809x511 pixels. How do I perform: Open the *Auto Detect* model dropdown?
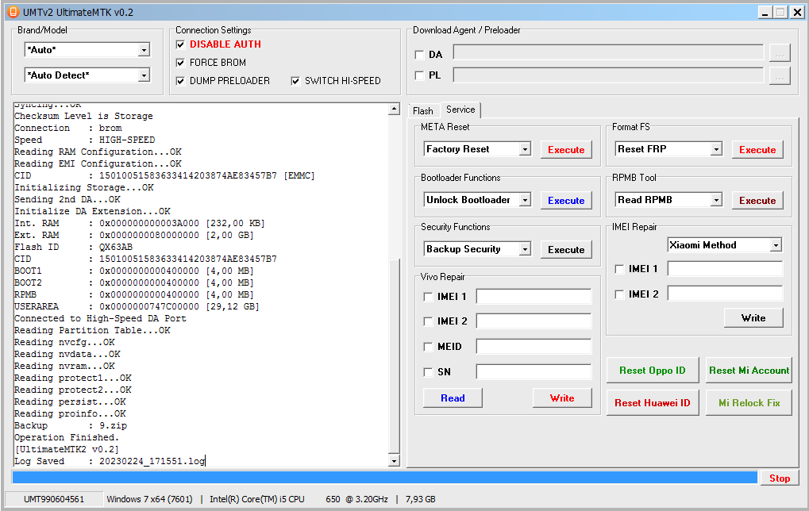pos(144,75)
